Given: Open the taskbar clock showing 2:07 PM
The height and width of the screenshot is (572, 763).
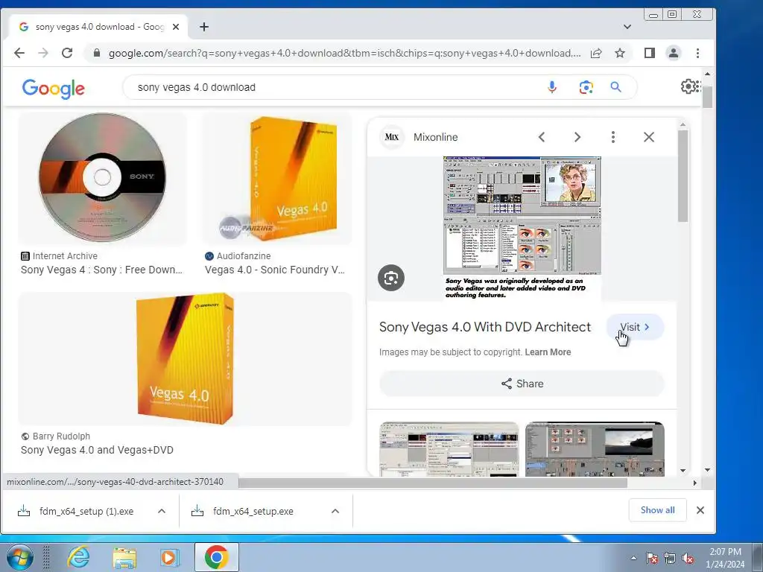Looking at the screenshot, I should pyautogui.click(x=725, y=558).
